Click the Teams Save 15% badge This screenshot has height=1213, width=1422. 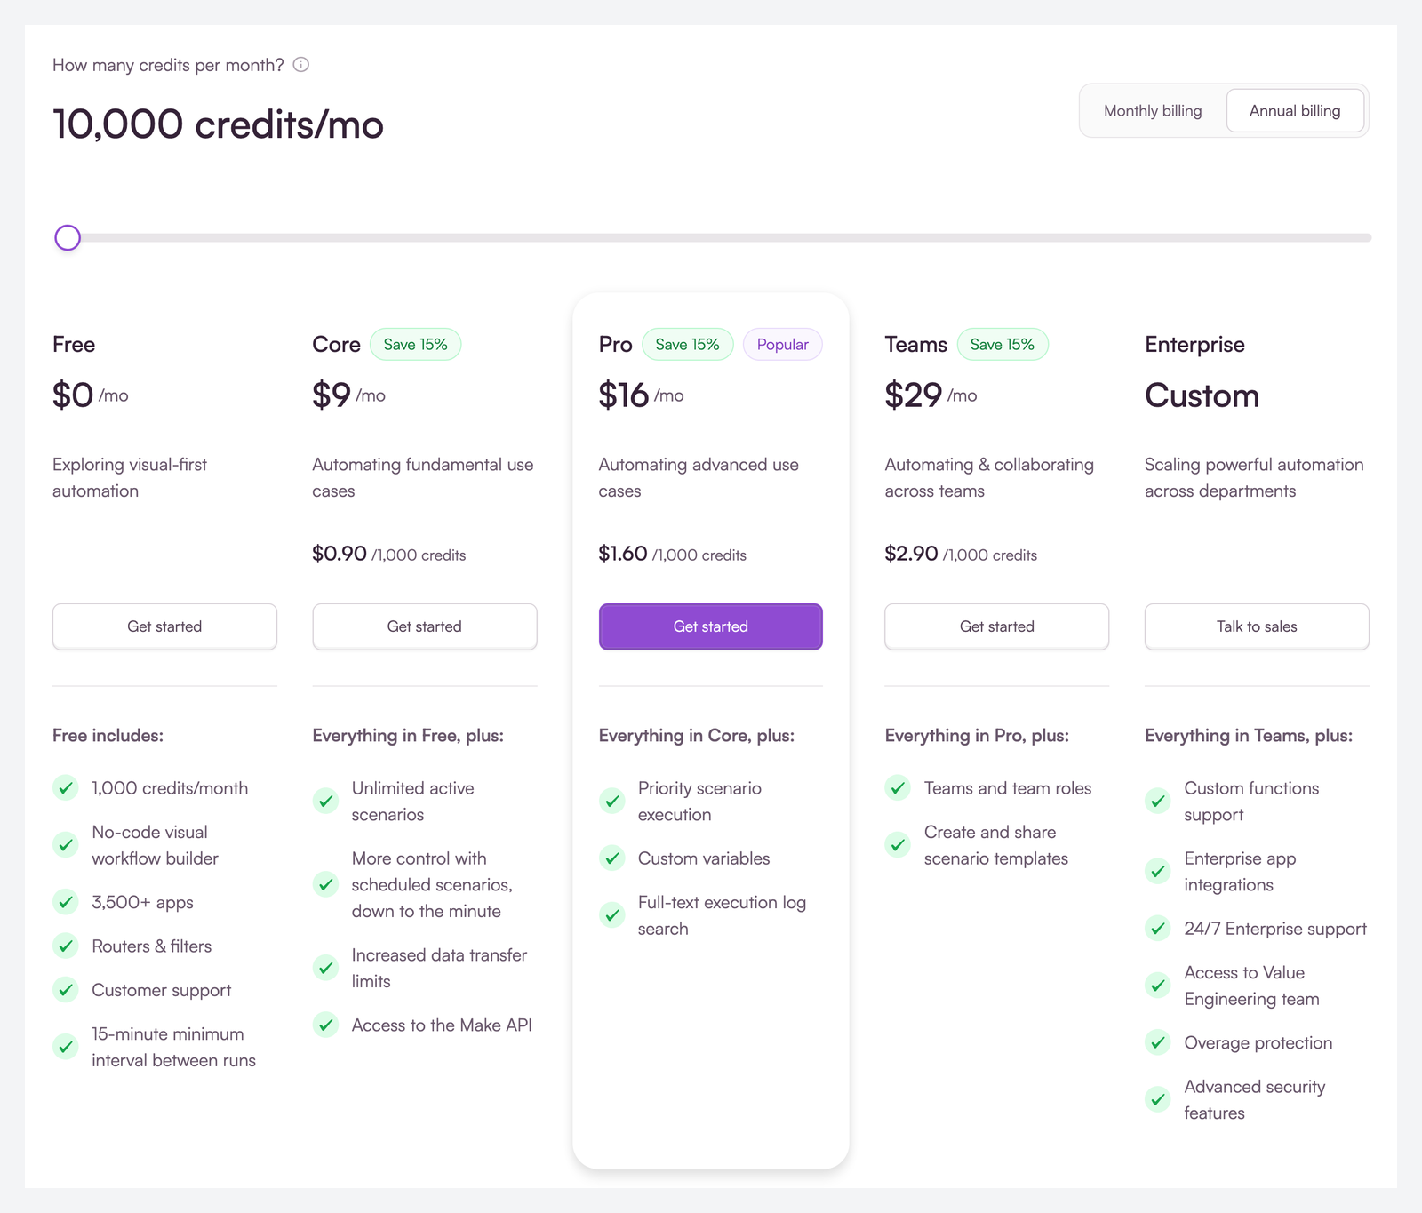point(1003,345)
